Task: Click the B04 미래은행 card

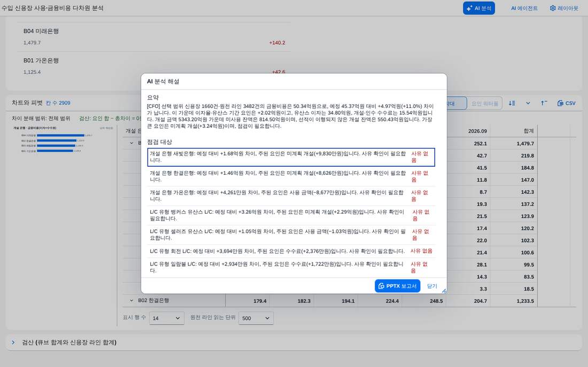Action: [154, 37]
